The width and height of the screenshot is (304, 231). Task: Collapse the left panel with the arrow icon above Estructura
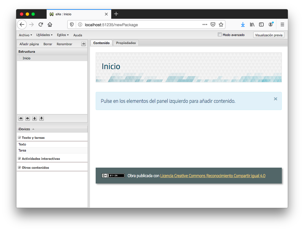point(83,44)
